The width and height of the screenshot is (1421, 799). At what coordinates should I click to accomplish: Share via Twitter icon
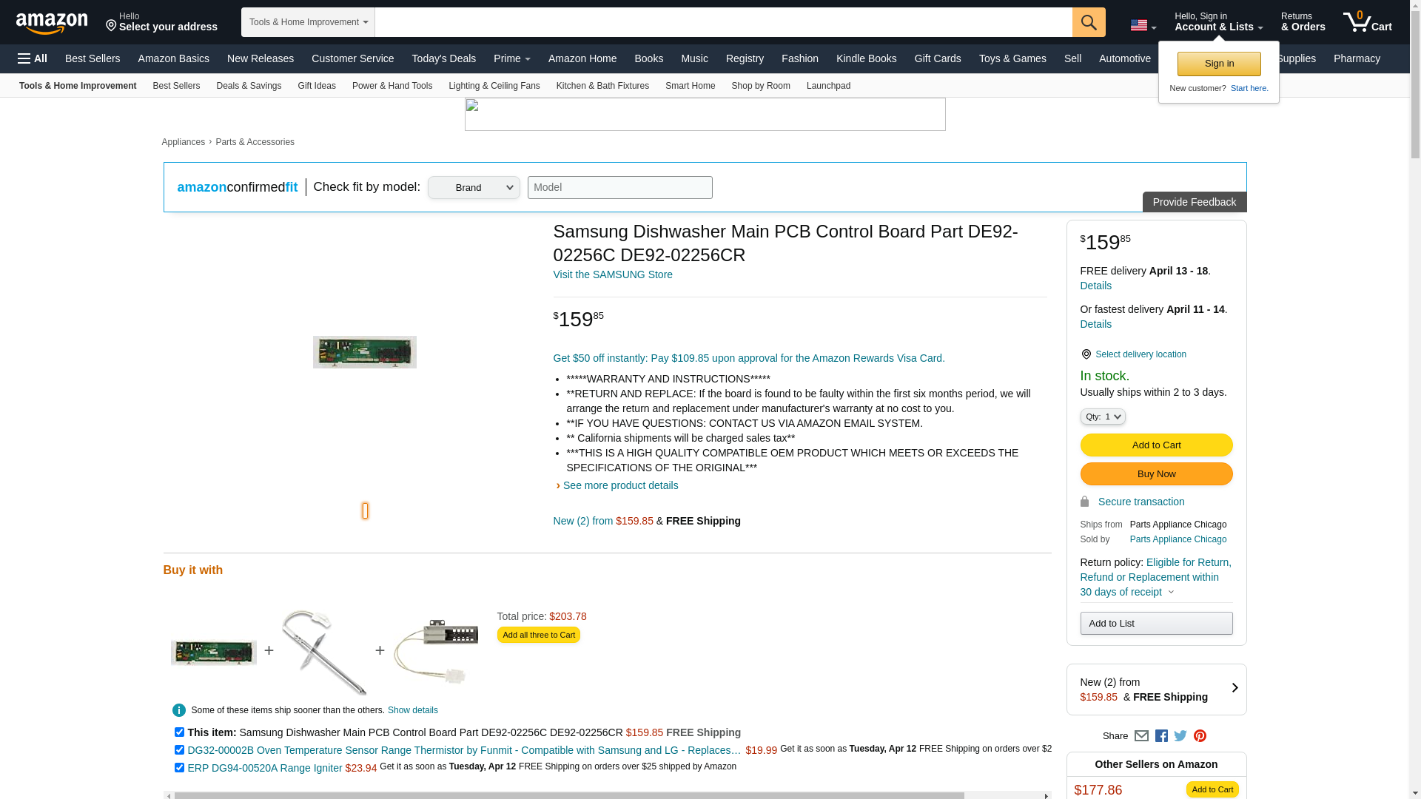pyautogui.click(x=1180, y=736)
